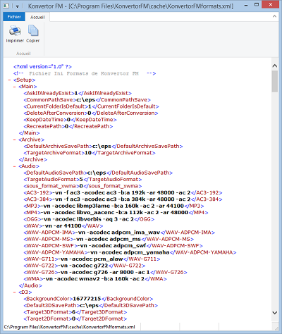
Task: Collapse the Archive XML node
Action: click(15, 140)
